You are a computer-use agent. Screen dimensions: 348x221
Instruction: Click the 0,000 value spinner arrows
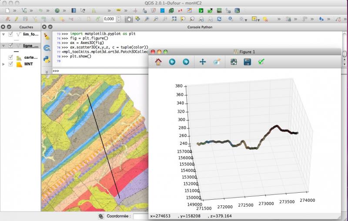tap(117, 19)
